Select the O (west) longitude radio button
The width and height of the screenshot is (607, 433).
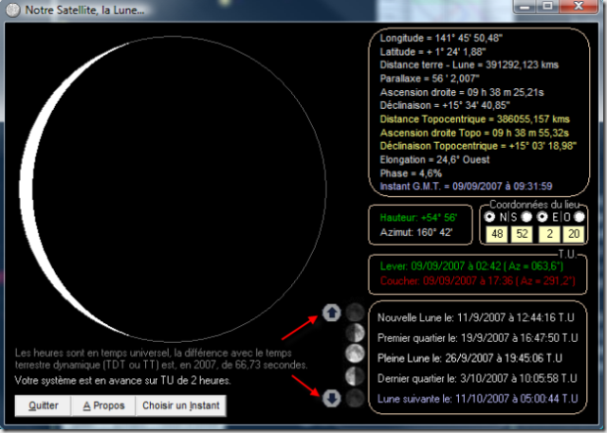(578, 217)
